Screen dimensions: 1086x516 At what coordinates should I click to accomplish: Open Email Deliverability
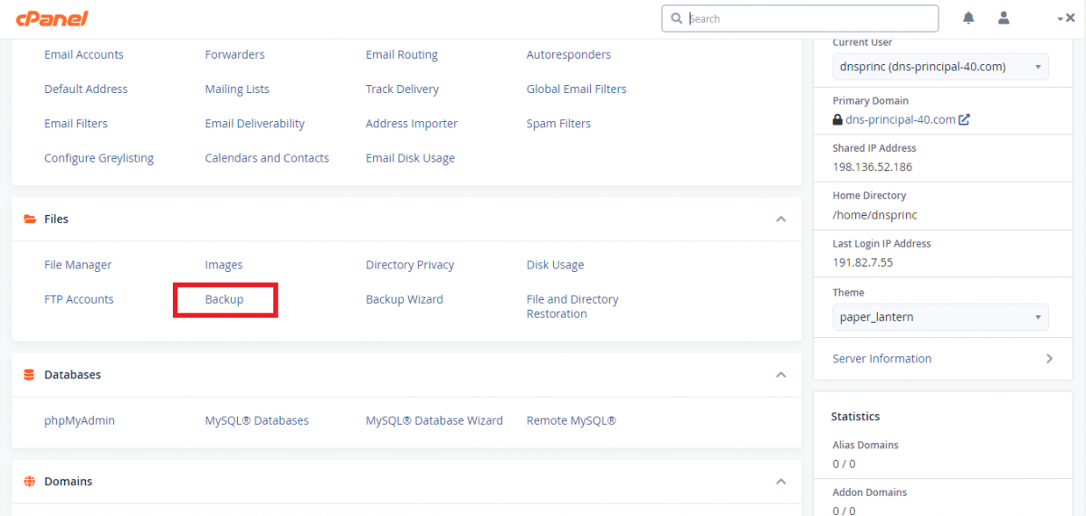(x=254, y=124)
